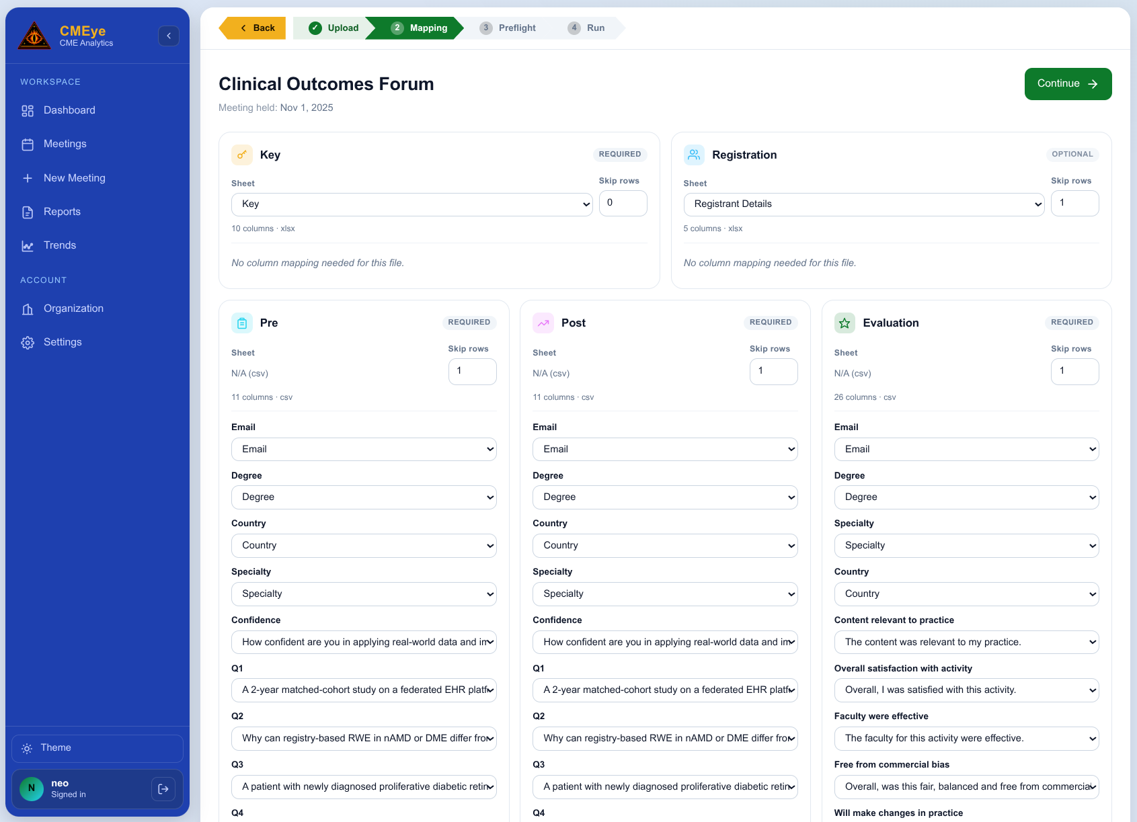Click the Evaluation card star icon
The height and width of the screenshot is (822, 1137).
tap(845, 323)
